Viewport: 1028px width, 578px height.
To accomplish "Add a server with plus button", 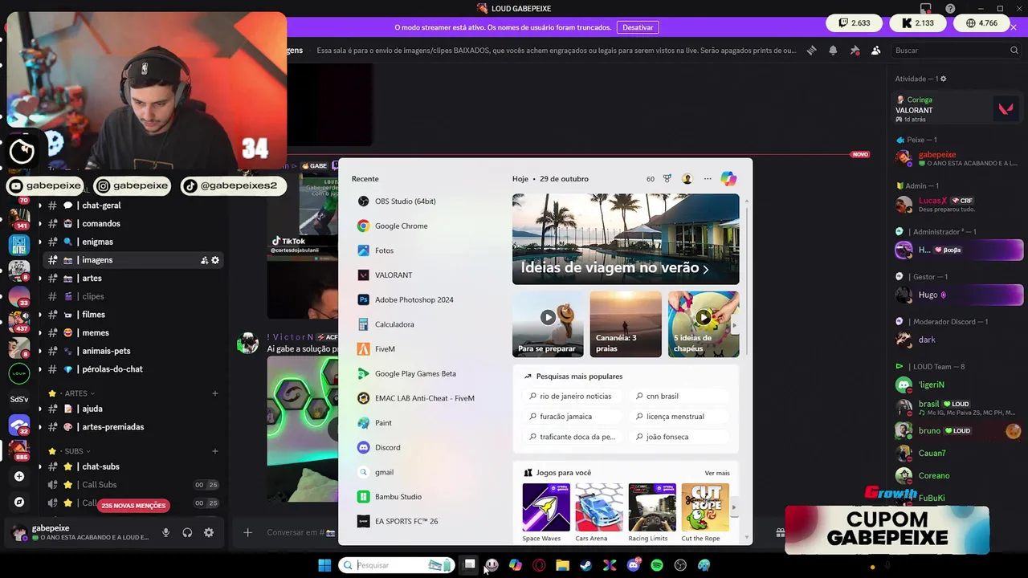I will 19,476.
